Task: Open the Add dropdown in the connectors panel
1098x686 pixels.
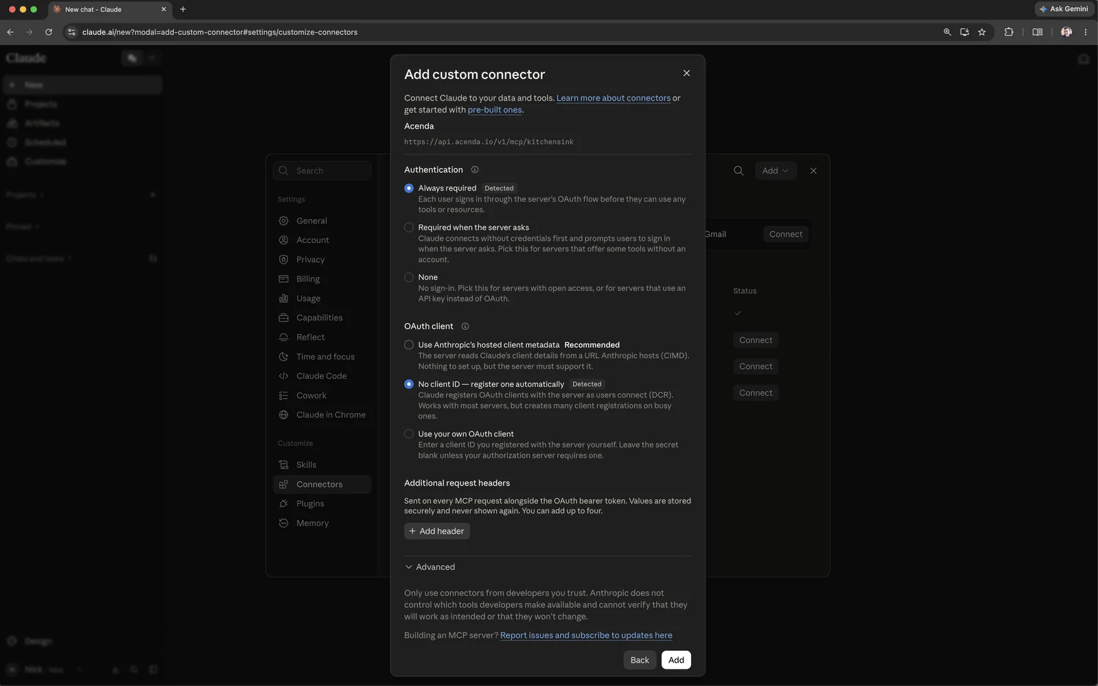Action: (775, 171)
